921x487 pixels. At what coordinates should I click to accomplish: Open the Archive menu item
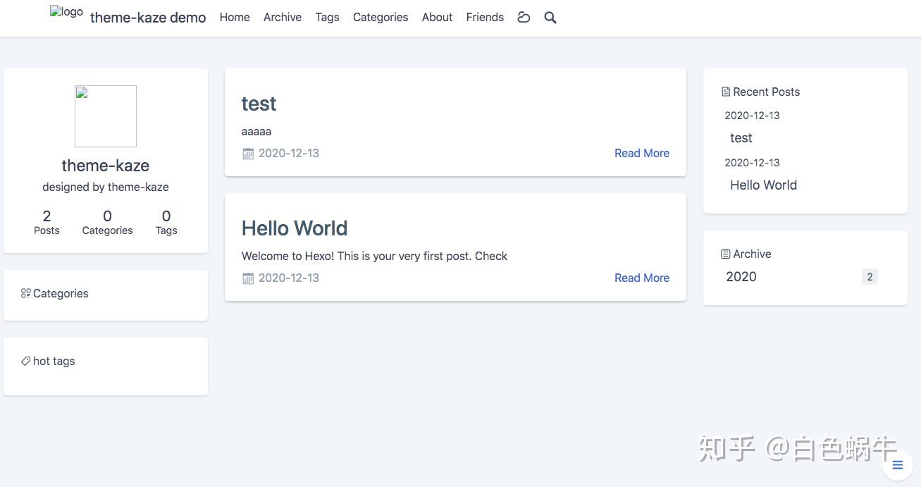tap(283, 17)
